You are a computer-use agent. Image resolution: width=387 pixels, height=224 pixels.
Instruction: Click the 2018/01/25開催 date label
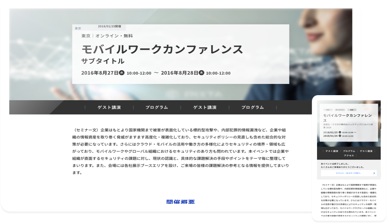(x=109, y=26)
